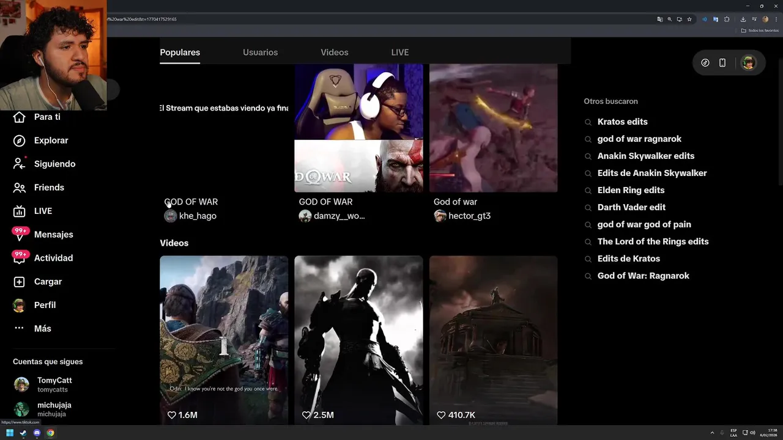Switch to the LIVE results tab

(400, 53)
